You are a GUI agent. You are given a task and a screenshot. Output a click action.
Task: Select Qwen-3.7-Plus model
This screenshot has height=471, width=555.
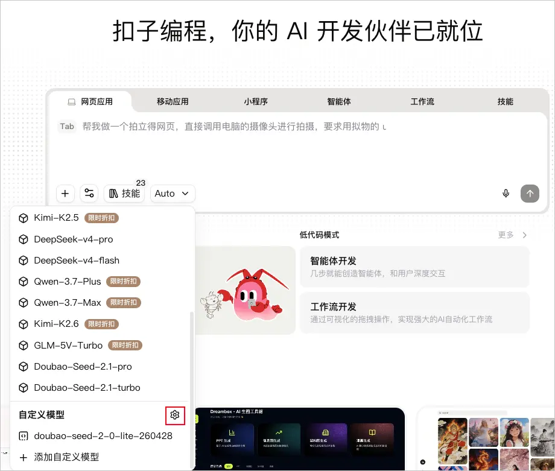pyautogui.click(x=101, y=282)
